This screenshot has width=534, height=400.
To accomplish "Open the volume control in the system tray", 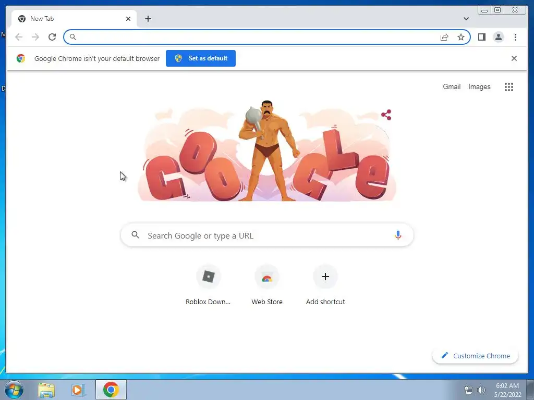I will pyautogui.click(x=481, y=390).
